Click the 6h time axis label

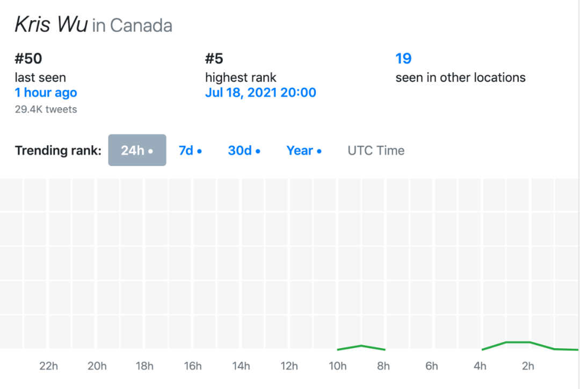click(432, 366)
